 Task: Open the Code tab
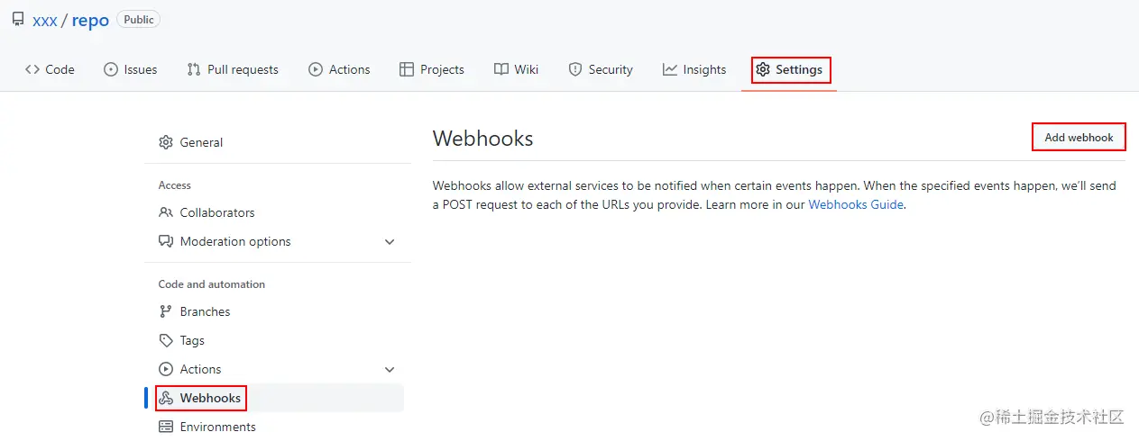pos(50,69)
